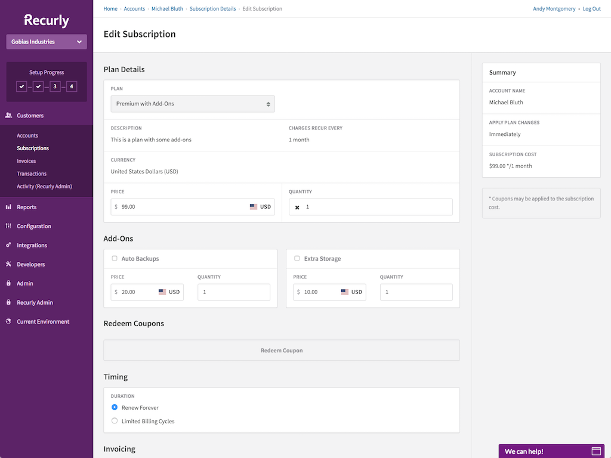This screenshot has height=458, width=611.
Task: Open the Configuration menu
Action: click(x=34, y=226)
